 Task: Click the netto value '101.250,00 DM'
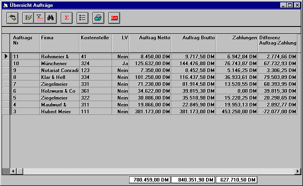(150, 77)
